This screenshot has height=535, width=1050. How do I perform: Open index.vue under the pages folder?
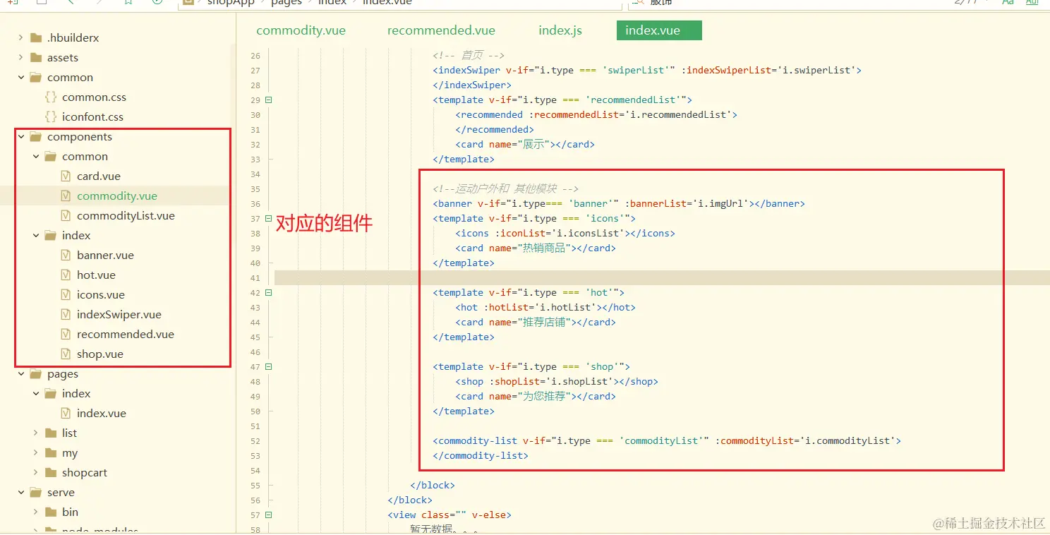102,414
